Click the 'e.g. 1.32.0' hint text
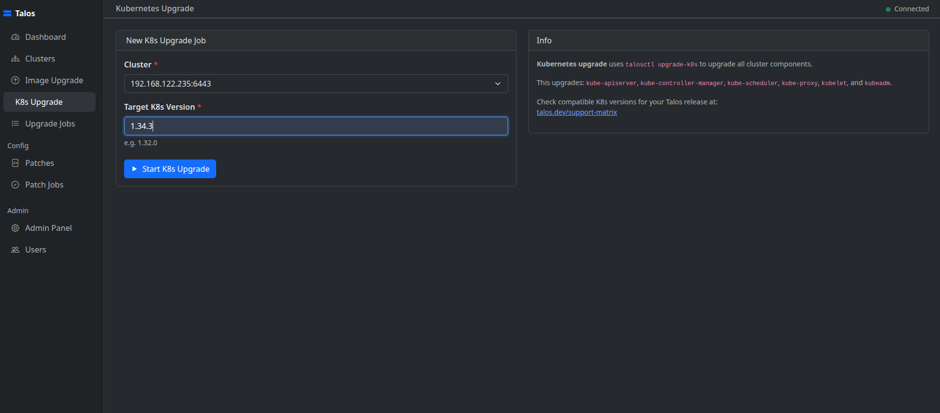This screenshot has height=413, width=940. [141, 143]
